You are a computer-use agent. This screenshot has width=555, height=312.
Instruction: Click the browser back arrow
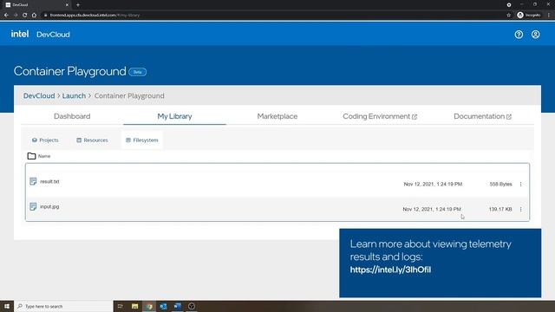pos(6,15)
